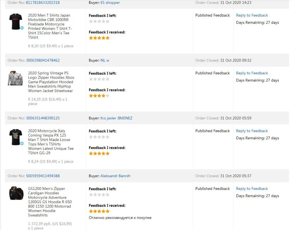Open the CBR 1000RR T-shirt product thumbnail
This screenshot has width=293, height=230.
coord(15,21)
